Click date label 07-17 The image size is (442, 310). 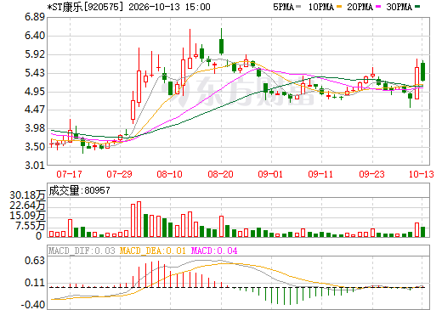pyautogui.click(x=69, y=174)
